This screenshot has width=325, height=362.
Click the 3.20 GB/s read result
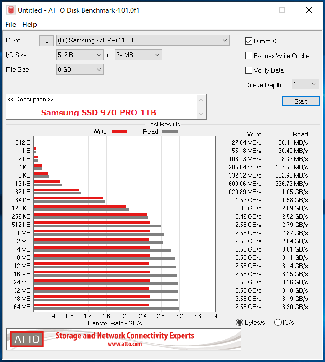coord(295,307)
